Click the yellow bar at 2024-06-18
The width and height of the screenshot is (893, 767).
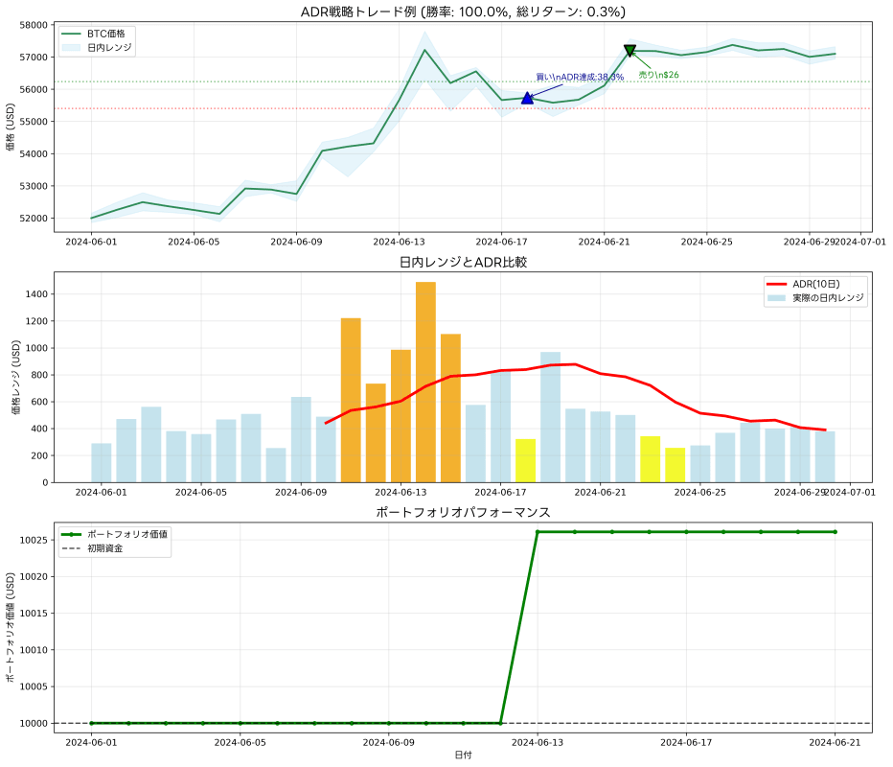(x=526, y=460)
